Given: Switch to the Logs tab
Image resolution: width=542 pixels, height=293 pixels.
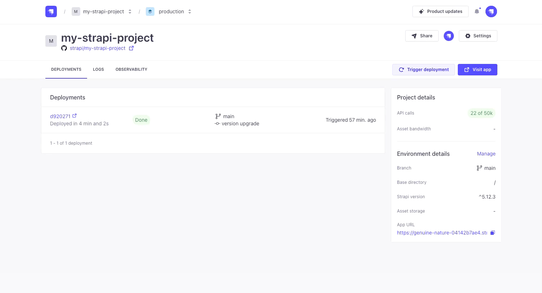Looking at the screenshot, I should [x=98, y=69].
